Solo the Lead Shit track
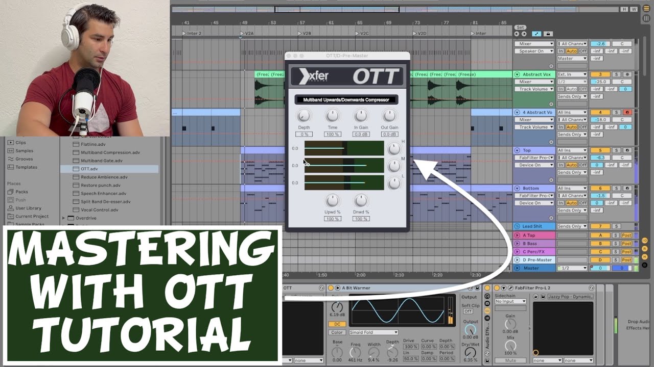Screen dimensions: 654x367 (616, 226)
